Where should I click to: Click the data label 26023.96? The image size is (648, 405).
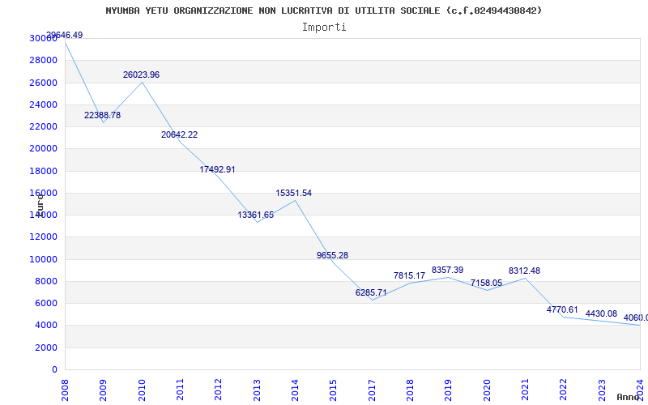pos(141,75)
